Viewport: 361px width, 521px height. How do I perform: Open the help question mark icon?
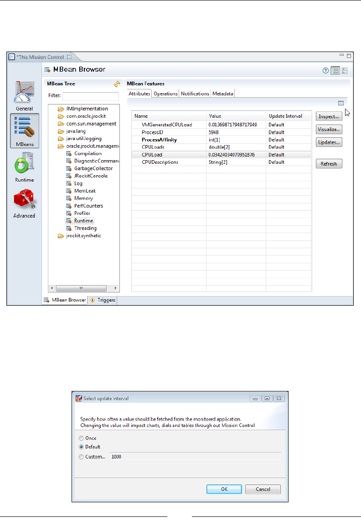click(x=325, y=70)
